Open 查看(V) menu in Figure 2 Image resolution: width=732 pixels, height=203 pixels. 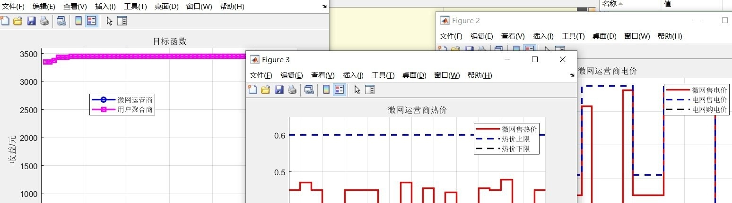click(513, 36)
